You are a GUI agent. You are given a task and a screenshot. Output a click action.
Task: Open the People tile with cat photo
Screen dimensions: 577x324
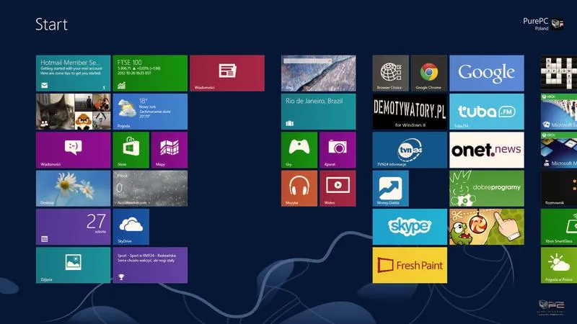point(74,112)
